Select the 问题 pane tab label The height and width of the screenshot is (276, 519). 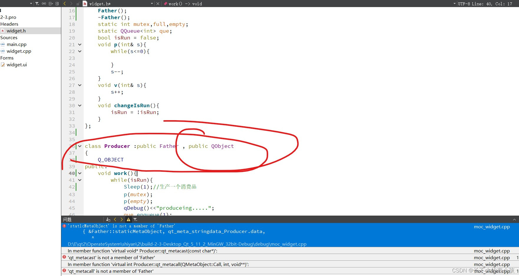(x=67, y=219)
